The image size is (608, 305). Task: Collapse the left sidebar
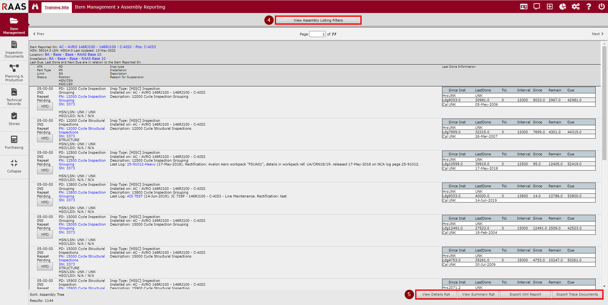coord(14,166)
